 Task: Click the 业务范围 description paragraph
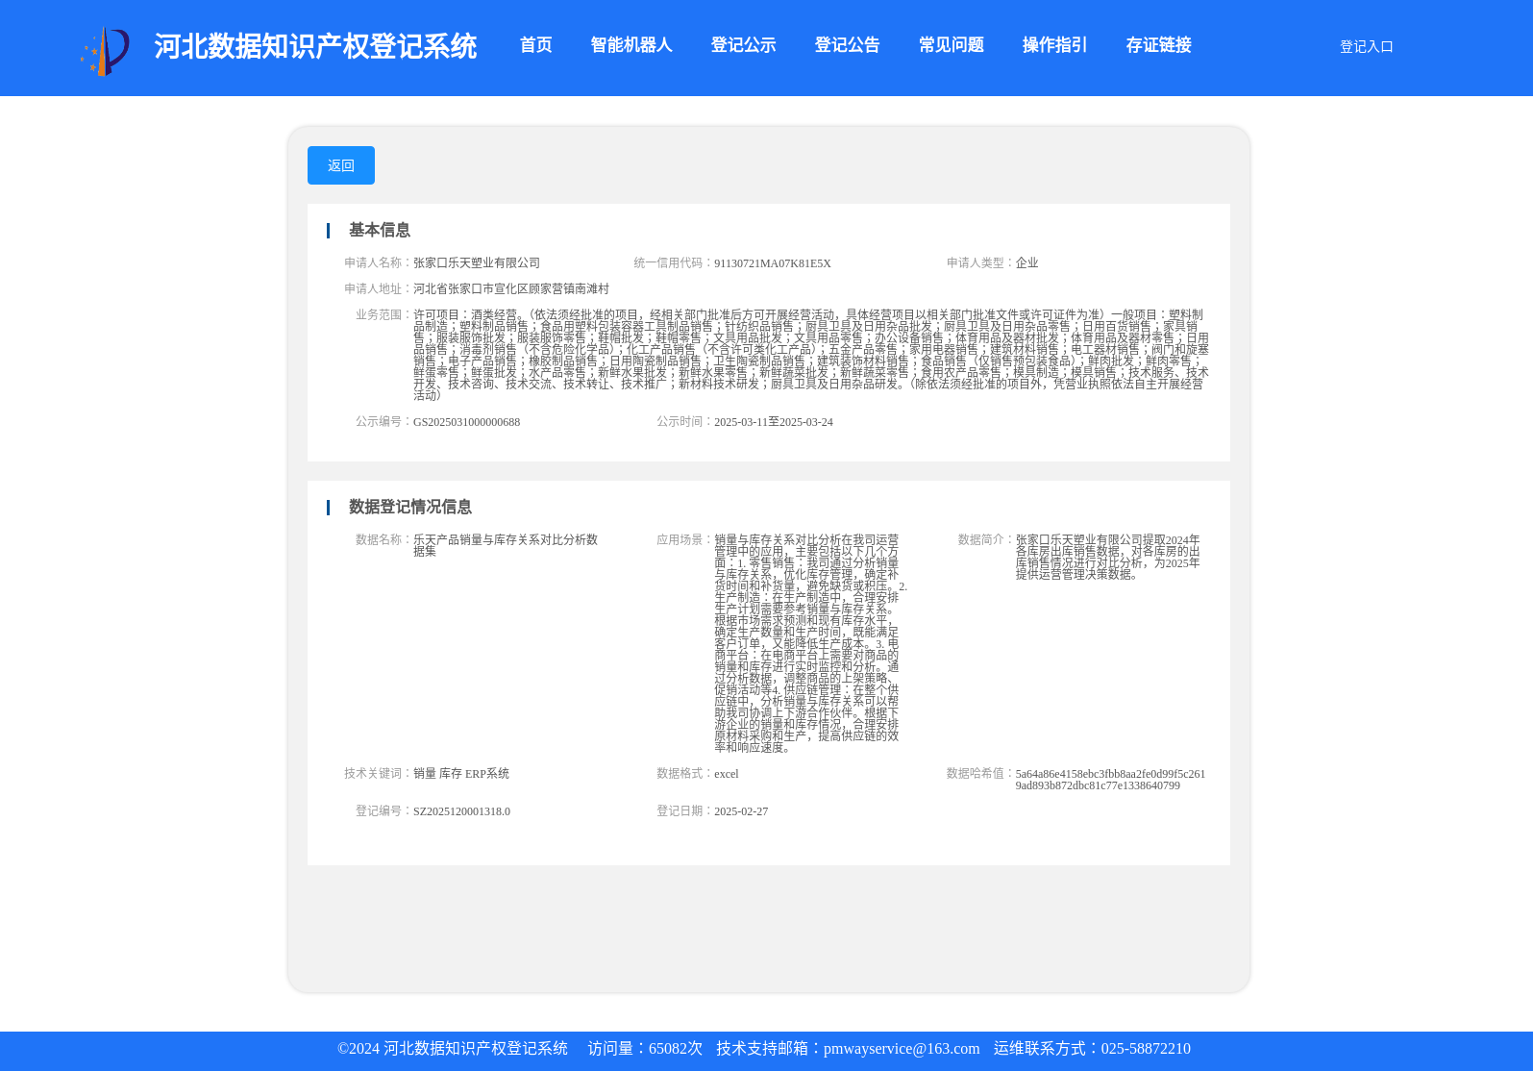pos(811,355)
